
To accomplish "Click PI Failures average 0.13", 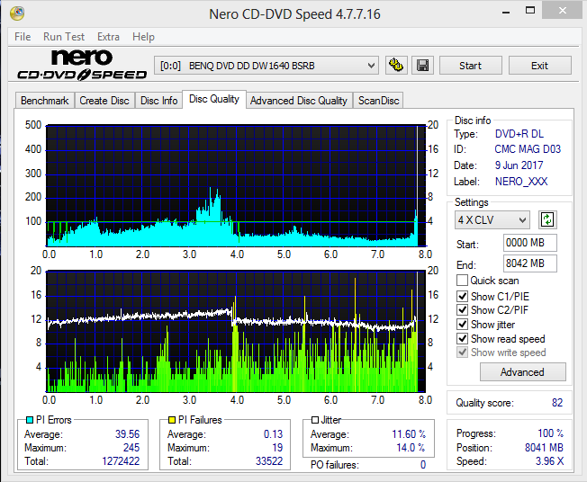I will (x=274, y=433).
